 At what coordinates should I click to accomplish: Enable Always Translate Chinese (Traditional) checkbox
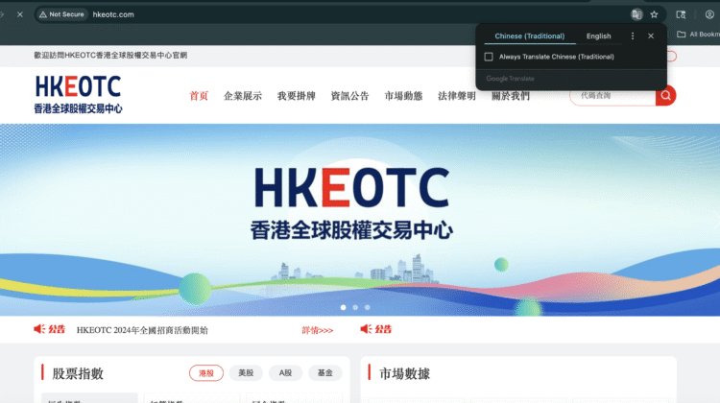[490, 57]
